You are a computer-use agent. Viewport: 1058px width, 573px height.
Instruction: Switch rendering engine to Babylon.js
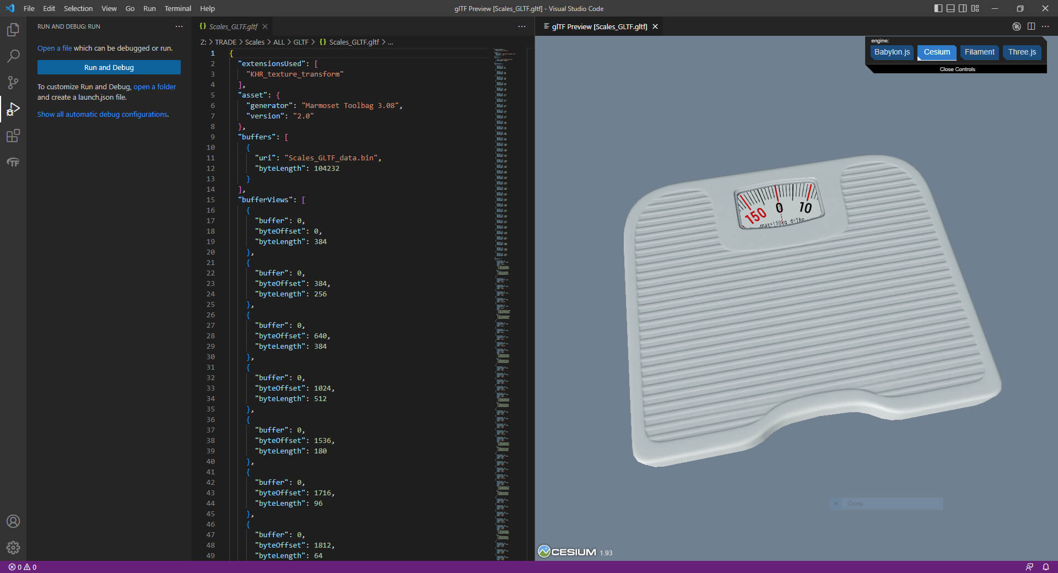click(892, 52)
